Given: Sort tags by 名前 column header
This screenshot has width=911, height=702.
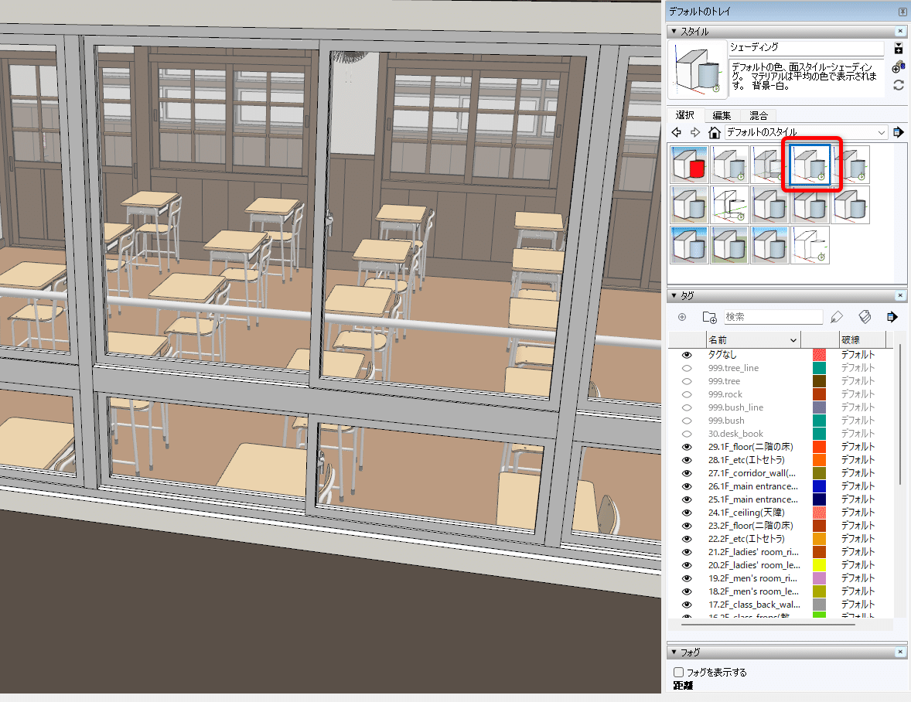Looking at the screenshot, I should [x=752, y=339].
